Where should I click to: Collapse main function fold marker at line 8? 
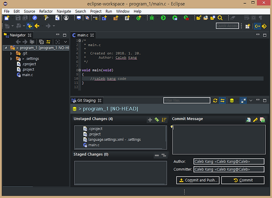tap(80, 70)
